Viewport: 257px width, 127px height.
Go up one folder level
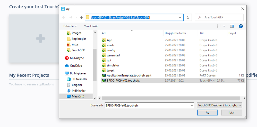(81, 17)
